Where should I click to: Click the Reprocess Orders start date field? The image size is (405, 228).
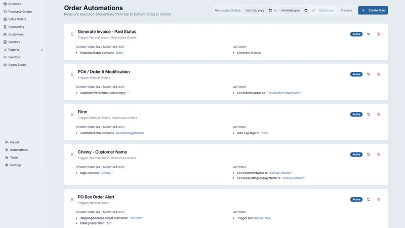coord(258,10)
